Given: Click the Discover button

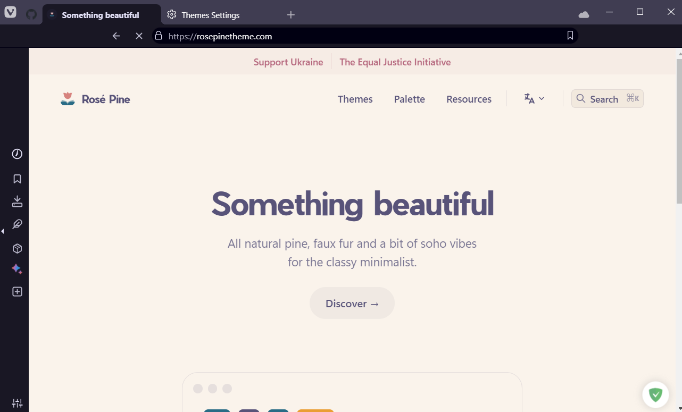Looking at the screenshot, I should point(352,303).
